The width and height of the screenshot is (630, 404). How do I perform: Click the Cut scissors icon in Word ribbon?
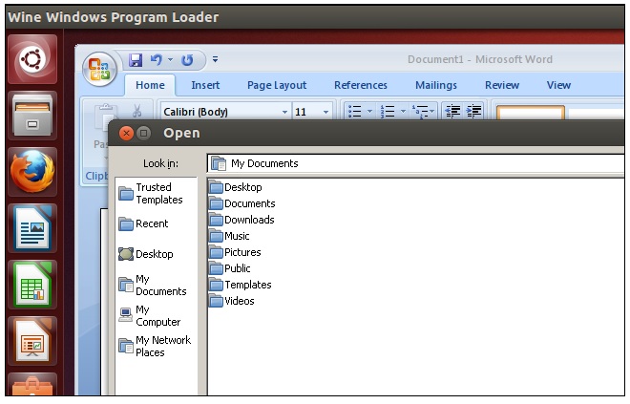pyautogui.click(x=137, y=111)
